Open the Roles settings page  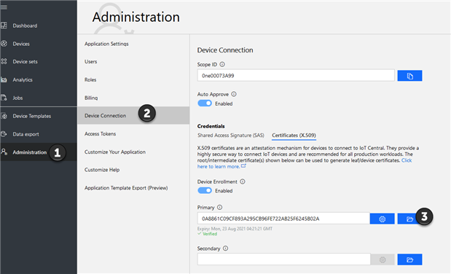[x=90, y=79]
